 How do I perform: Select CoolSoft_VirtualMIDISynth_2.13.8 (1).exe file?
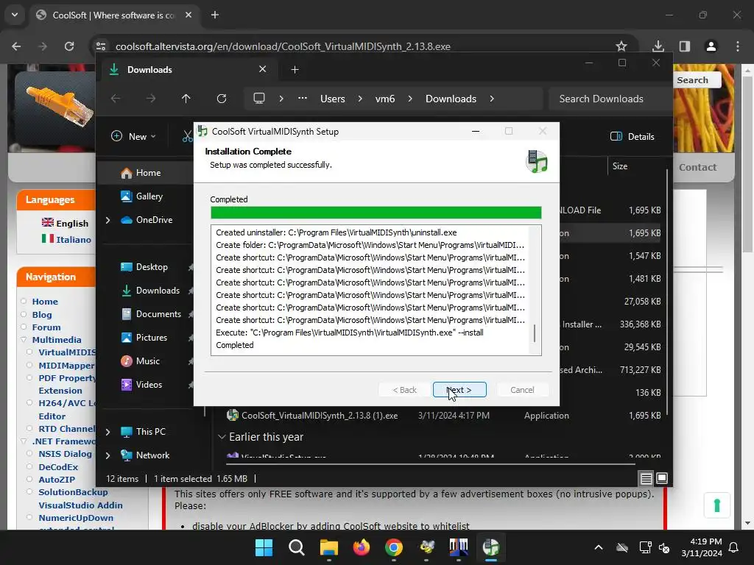point(320,416)
